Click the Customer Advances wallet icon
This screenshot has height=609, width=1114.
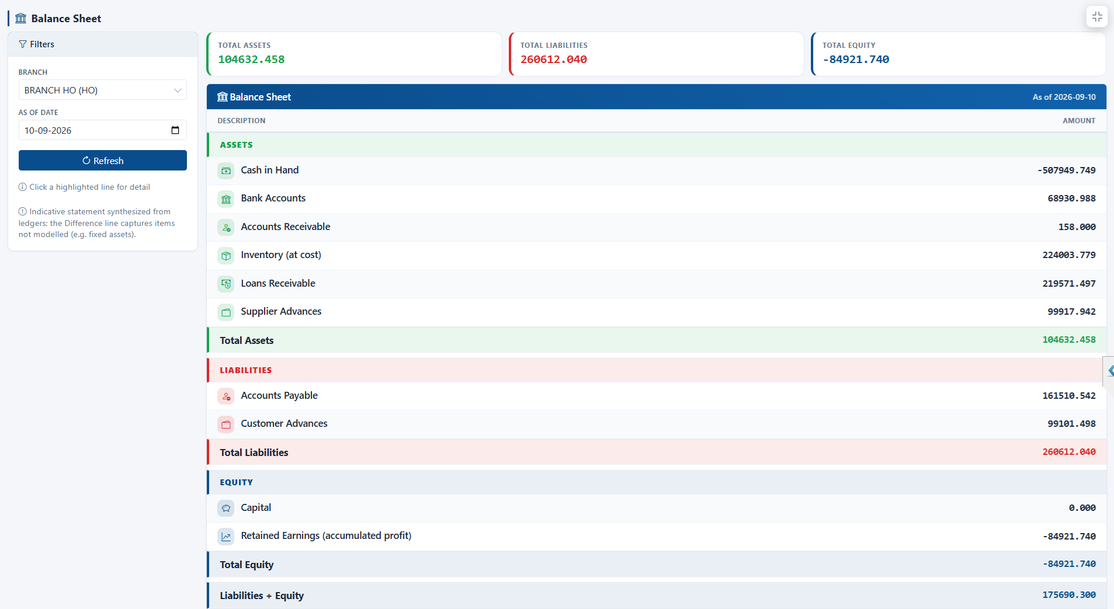[x=226, y=424]
